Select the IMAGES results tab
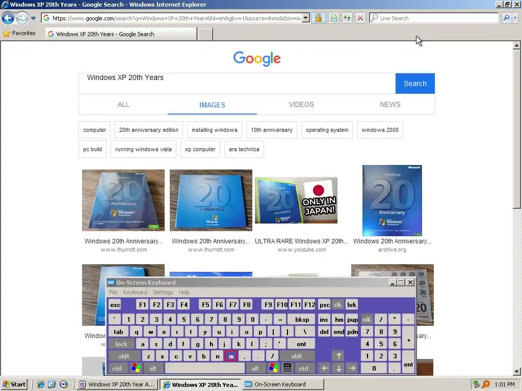This screenshot has width=522, height=391. (x=213, y=105)
